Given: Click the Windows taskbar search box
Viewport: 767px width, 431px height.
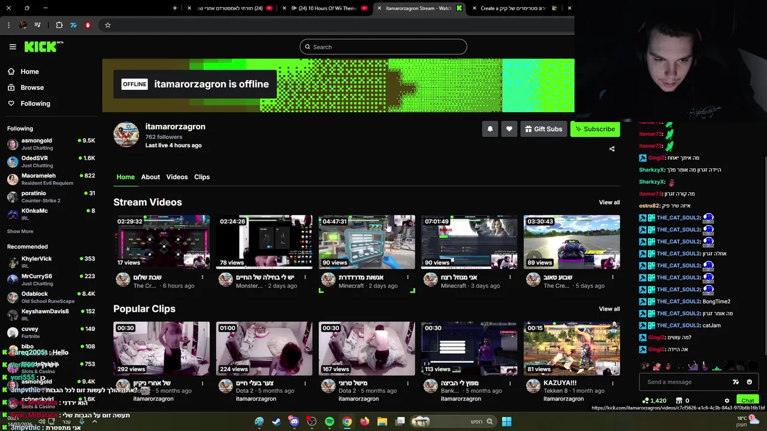Looking at the screenshot, I should click(x=454, y=421).
